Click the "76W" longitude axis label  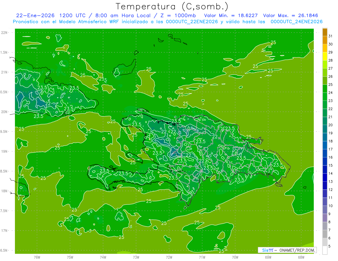click(x=37, y=257)
